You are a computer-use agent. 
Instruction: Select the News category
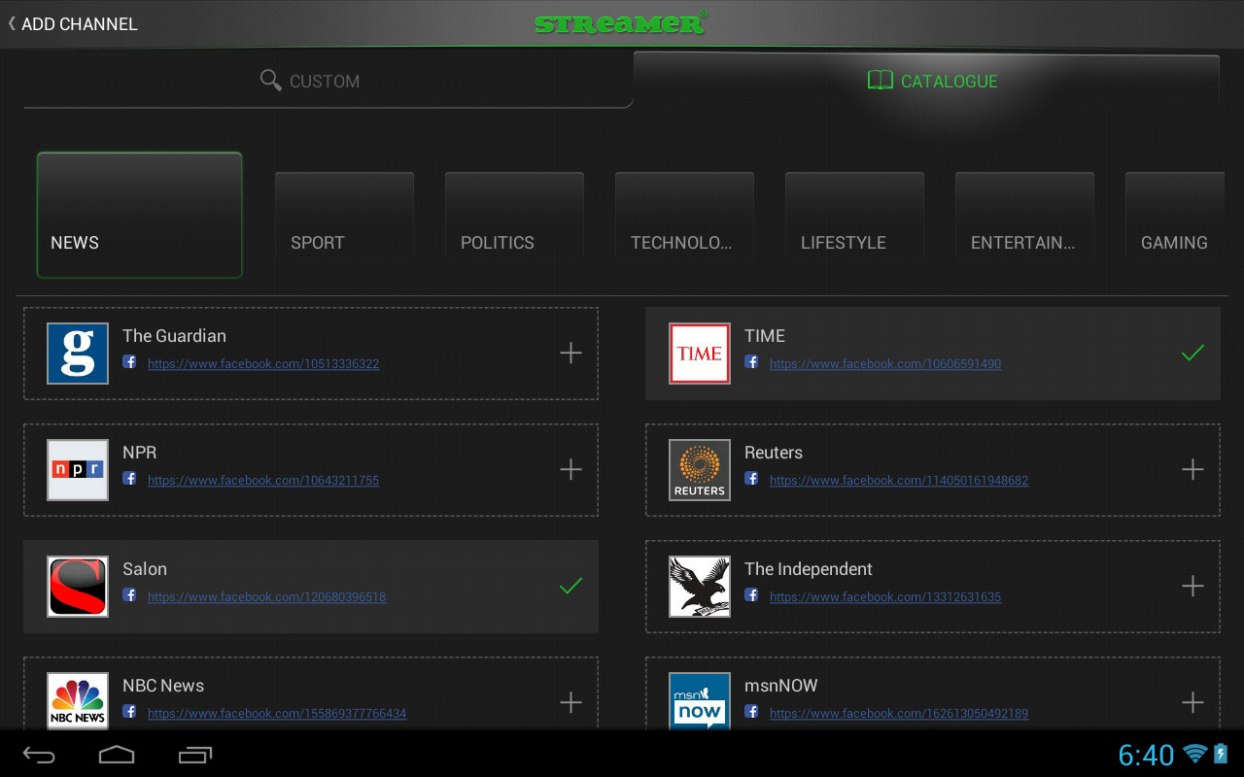[139, 215]
